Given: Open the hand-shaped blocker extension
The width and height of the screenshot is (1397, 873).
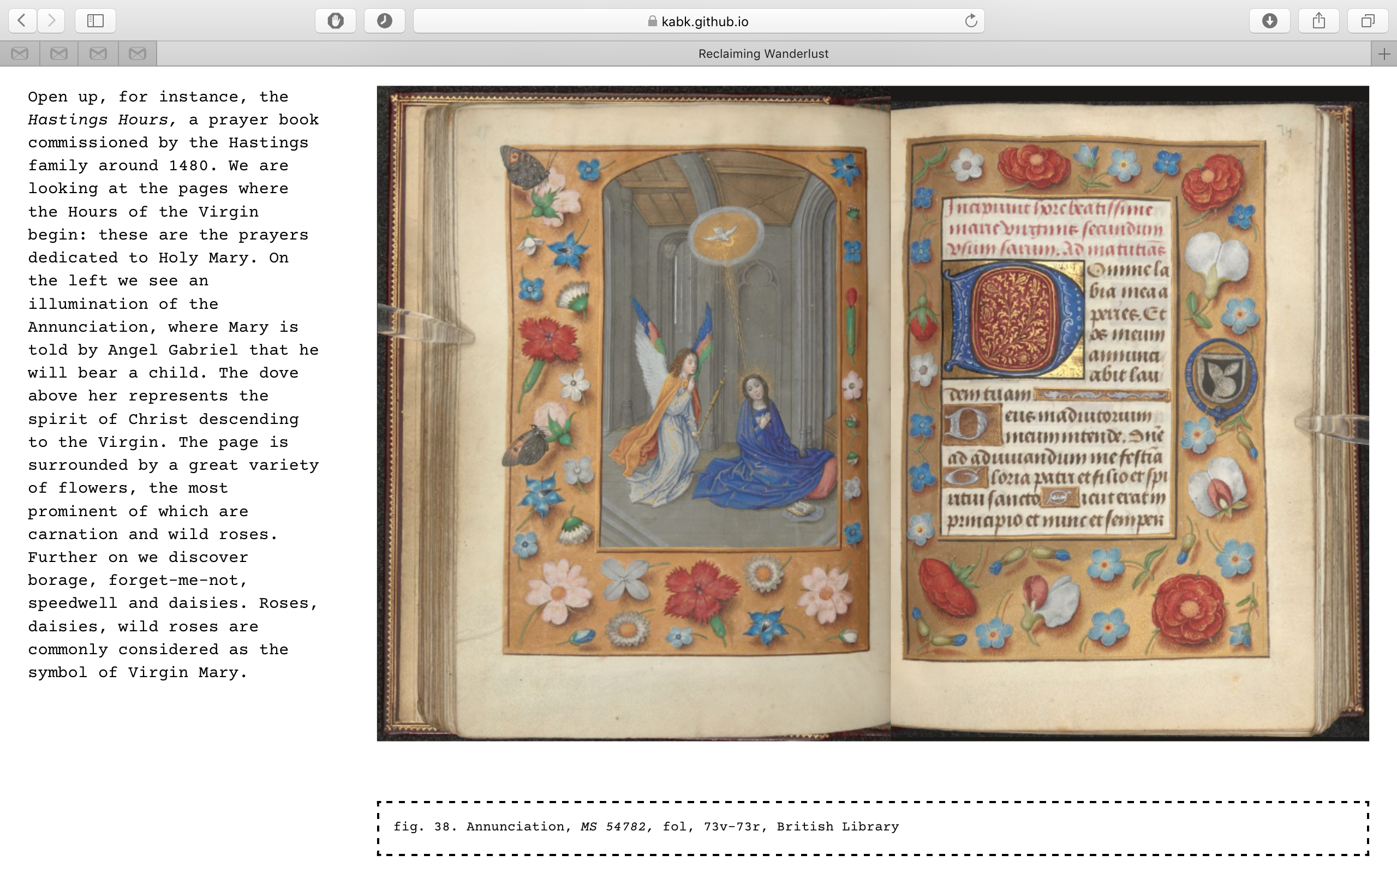Looking at the screenshot, I should coord(336,21).
